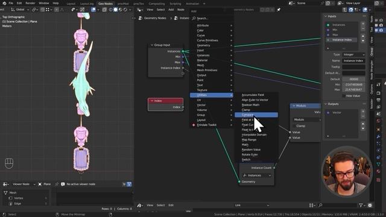This screenshot has height=217, width=386.
Task: Click the Search field in the Add menu
Action: (212, 18)
